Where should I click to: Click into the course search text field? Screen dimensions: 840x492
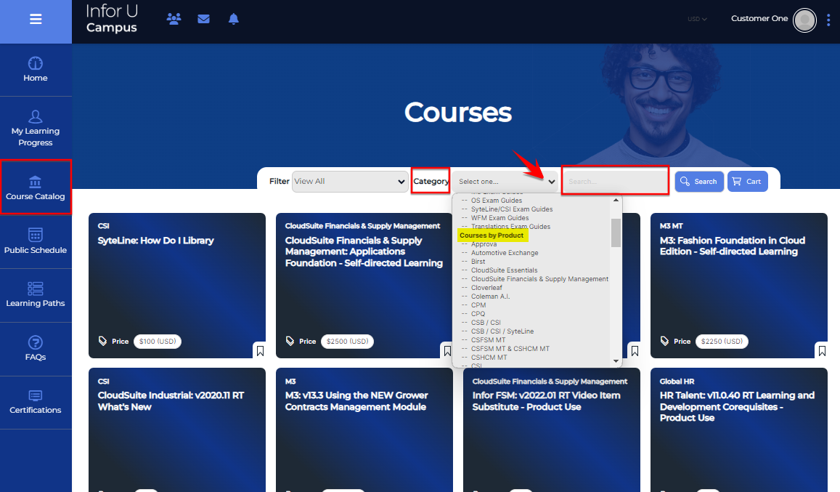[614, 181]
